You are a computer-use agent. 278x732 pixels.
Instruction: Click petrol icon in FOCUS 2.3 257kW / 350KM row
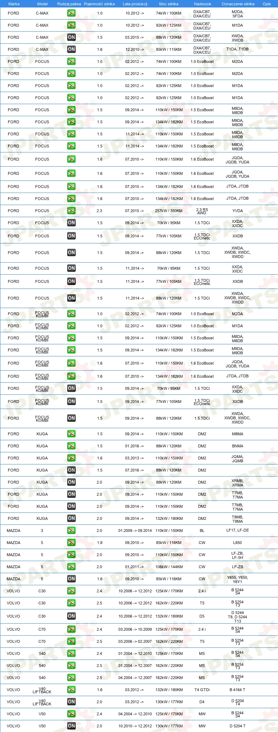pyautogui.click(x=71, y=211)
